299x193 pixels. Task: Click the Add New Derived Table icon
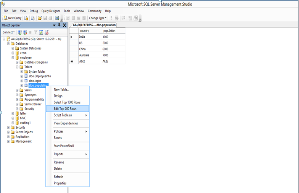(x=136, y=18)
